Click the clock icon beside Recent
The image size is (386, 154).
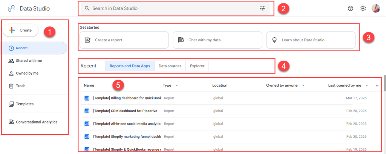point(11,48)
